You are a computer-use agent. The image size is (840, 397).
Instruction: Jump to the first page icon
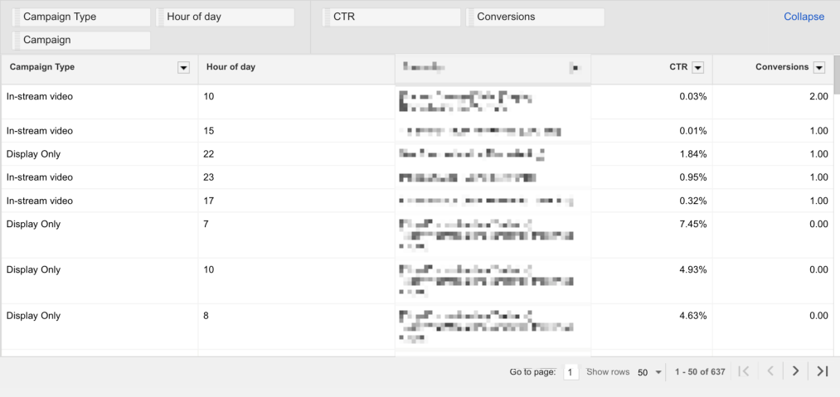click(x=744, y=371)
